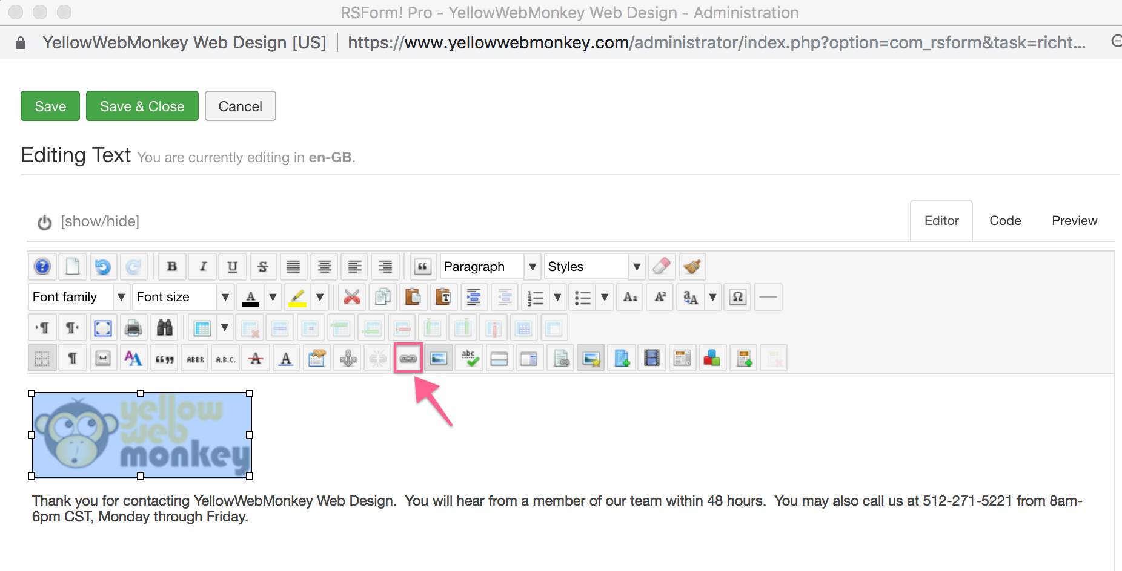Align the content left
This screenshot has height=571, width=1122.
355,267
